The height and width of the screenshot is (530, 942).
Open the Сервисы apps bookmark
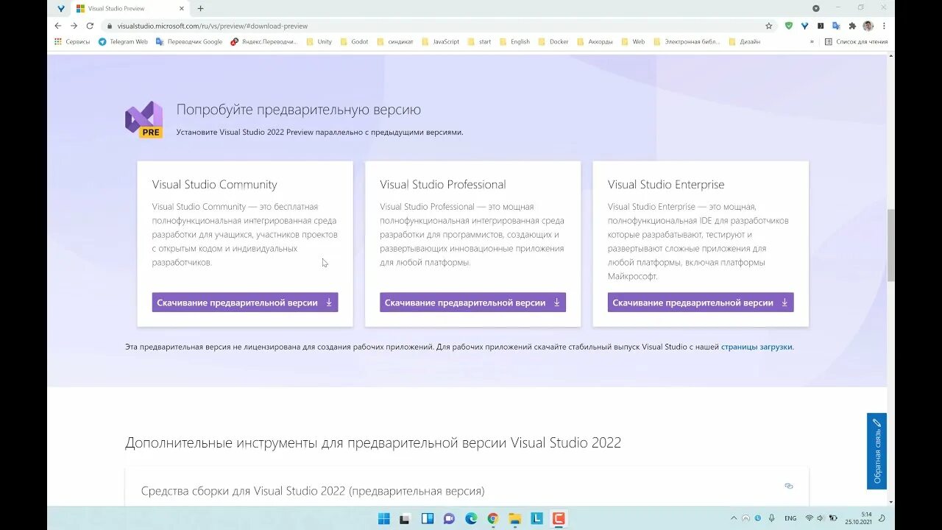click(72, 42)
